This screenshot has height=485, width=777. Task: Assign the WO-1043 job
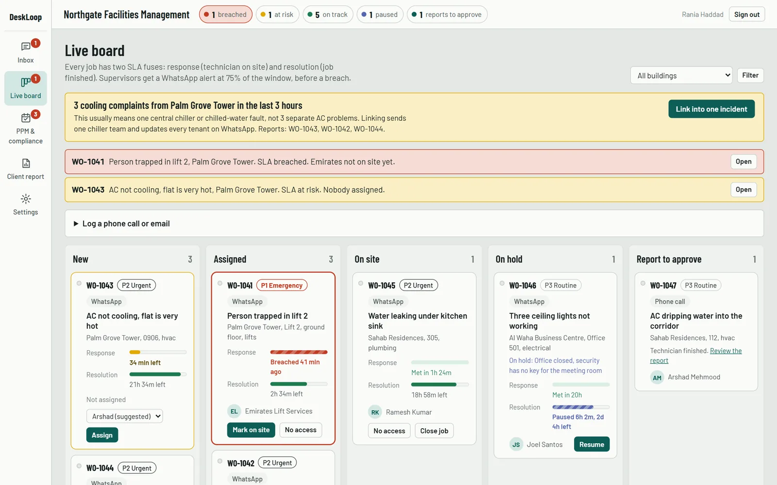pos(102,435)
